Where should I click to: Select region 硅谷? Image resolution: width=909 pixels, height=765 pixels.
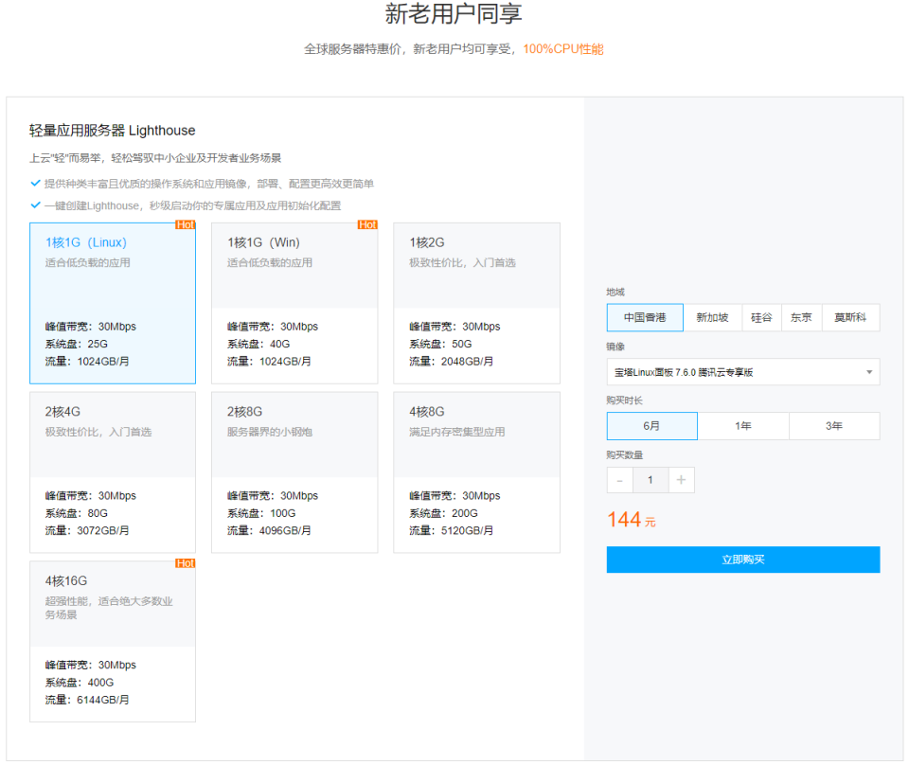761,317
